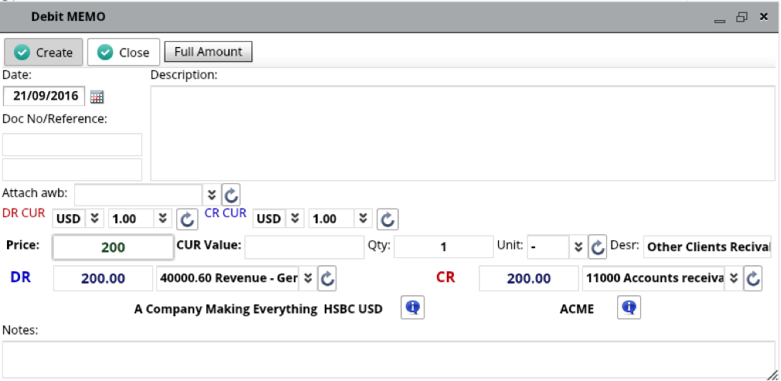Expand the Unit dropdown

coord(578,247)
